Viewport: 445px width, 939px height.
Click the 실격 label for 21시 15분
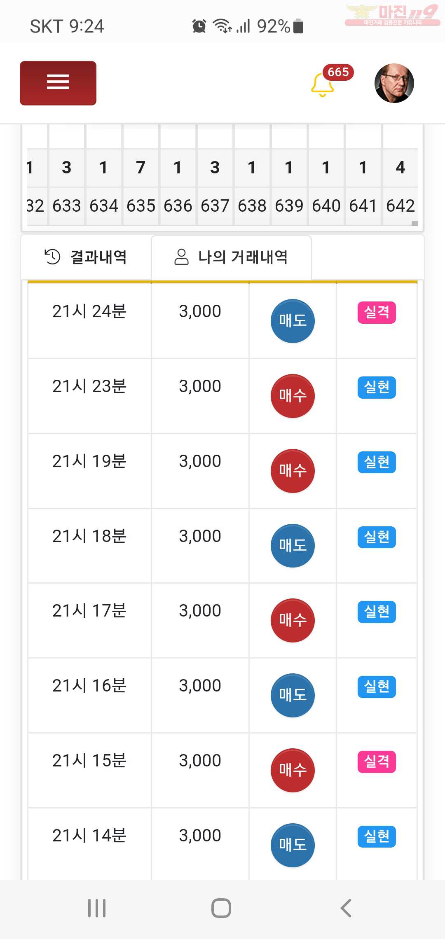pyautogui.click(x=377, y=761)
